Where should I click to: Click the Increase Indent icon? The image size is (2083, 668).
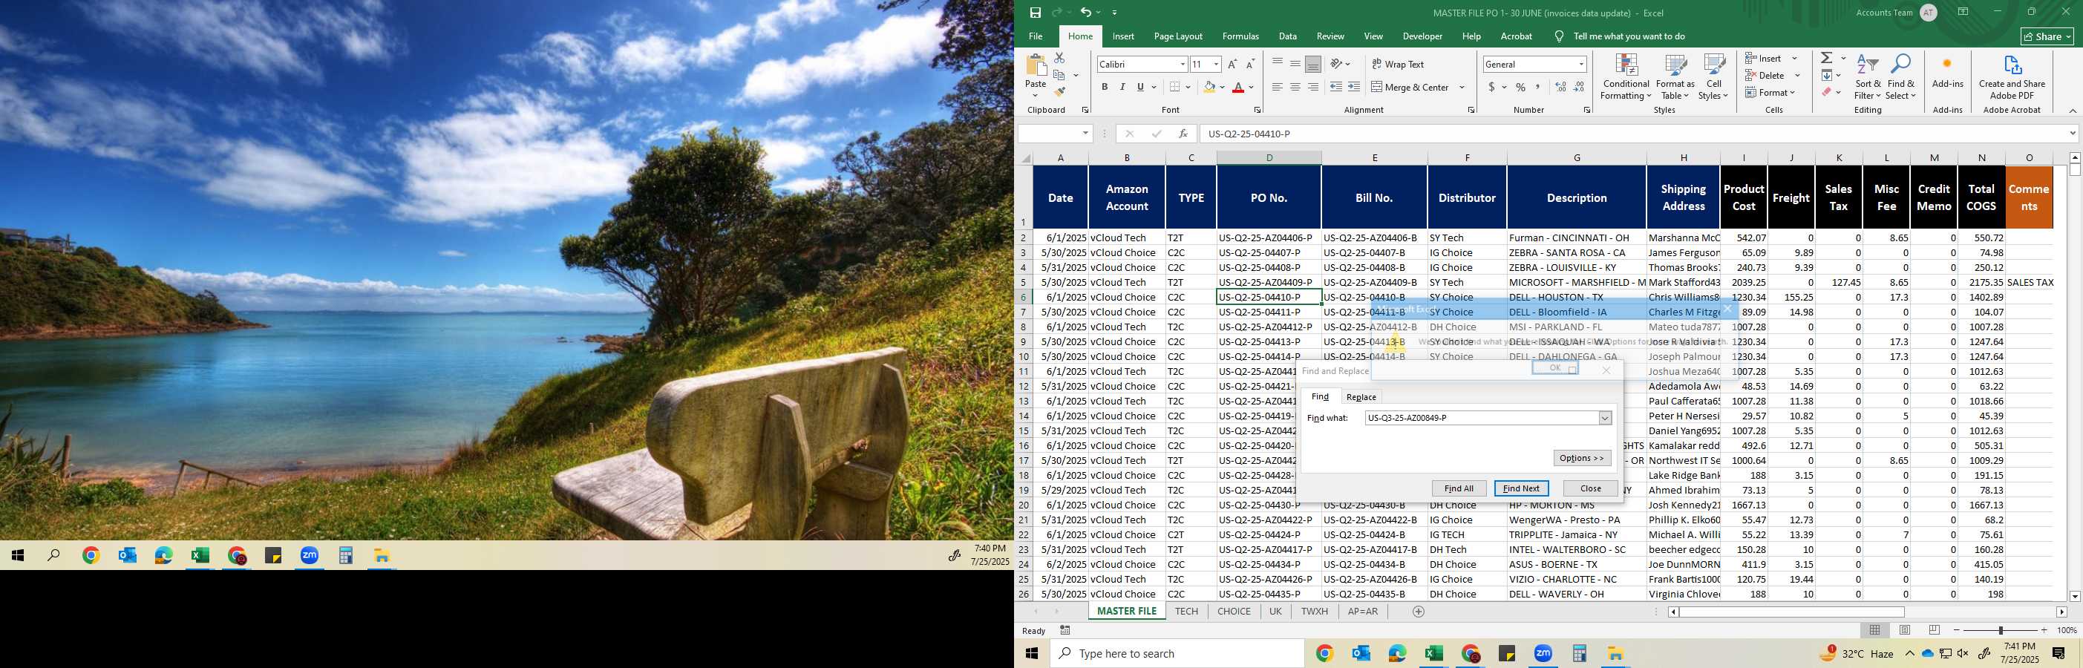pyautogui.click(x=1353, y=88)
